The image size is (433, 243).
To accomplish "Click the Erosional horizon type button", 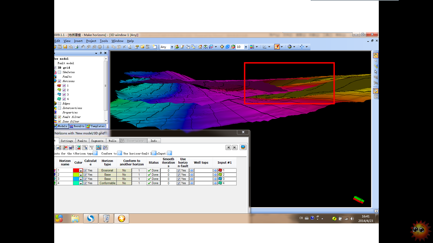I will click(x=107, y=171).
